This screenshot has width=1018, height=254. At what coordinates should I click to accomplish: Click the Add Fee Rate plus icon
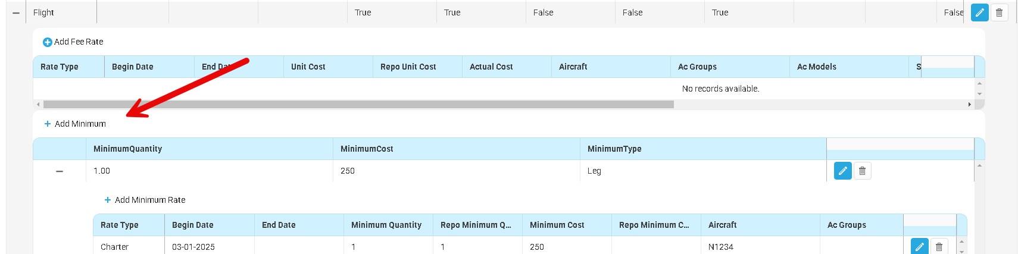[48, 42]
